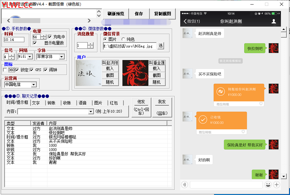Image resolution: width=290 pixels, height=195 pixels.
Task: Open contact profile icon in chat header
Action: [274, 21]
